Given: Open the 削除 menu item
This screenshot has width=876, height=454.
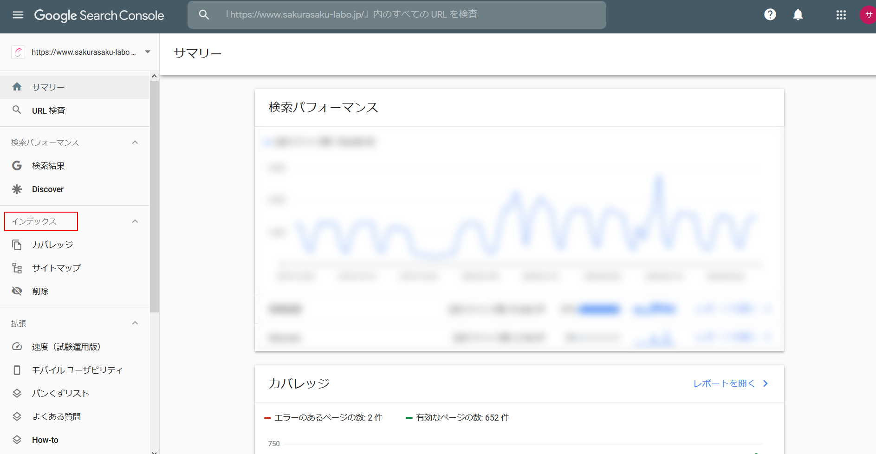Looking at the screenshot, I should pos(75,291).
